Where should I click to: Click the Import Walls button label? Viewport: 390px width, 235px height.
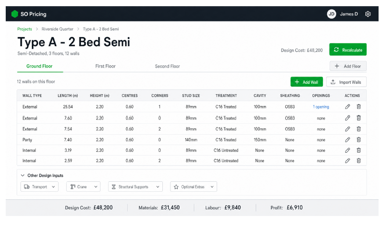pyautogui.click(x=350, y=82)
